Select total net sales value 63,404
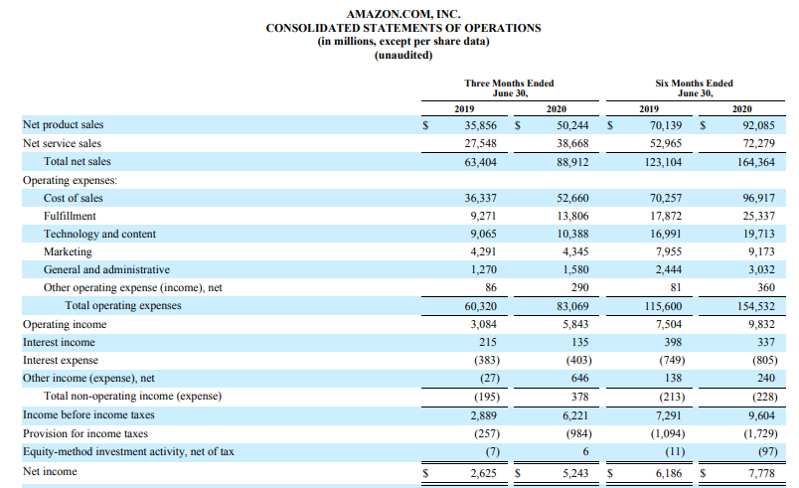 [x=480, y=162]
